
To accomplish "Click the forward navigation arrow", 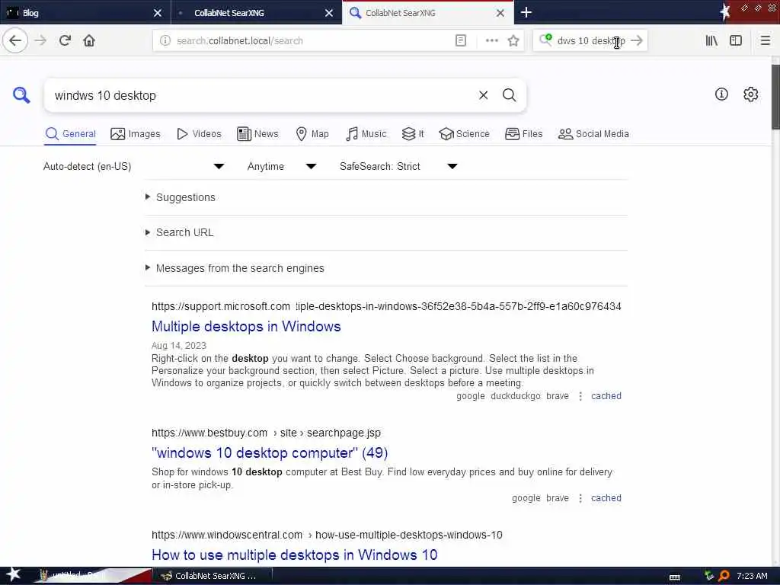I will pyautogui.click(x=40, y=41).
